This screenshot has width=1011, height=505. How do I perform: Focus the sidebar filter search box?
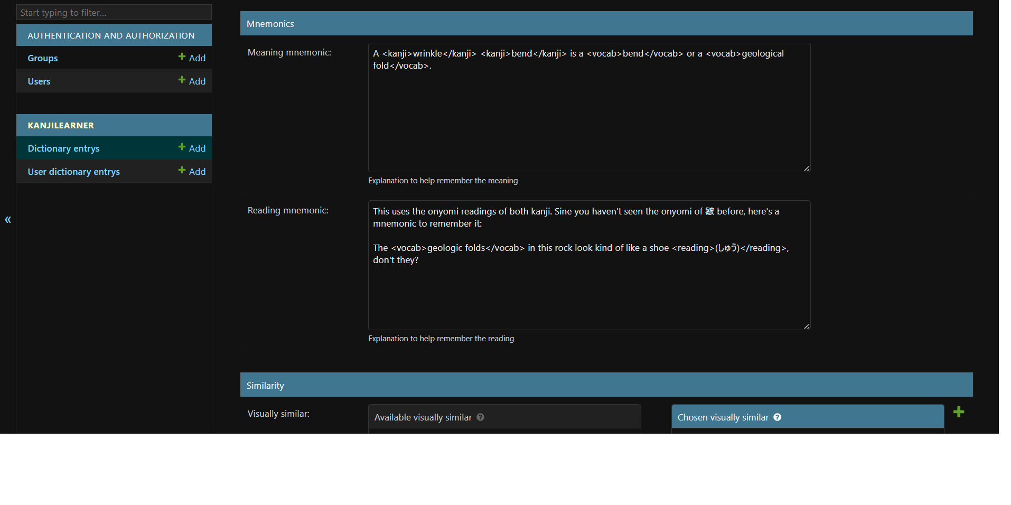pos(114,13)
